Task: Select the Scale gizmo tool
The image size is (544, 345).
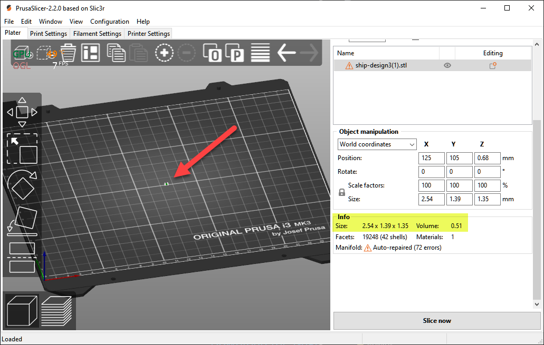Action: click(22, 149)
